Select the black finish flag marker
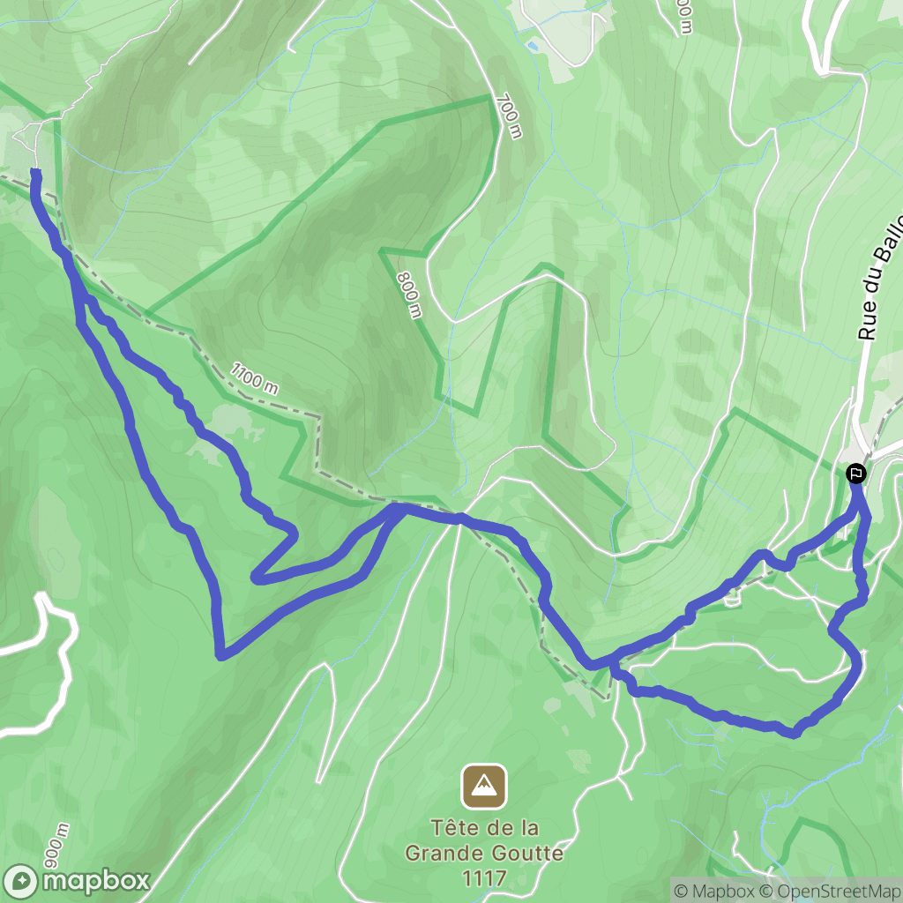 click(x=855, y=474)
